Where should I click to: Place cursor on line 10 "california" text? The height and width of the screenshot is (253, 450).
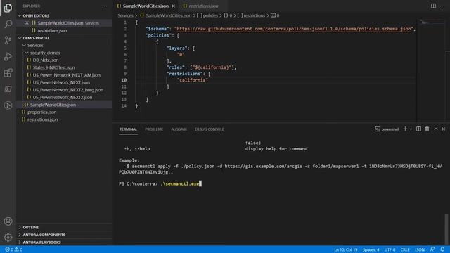point(192,80)
